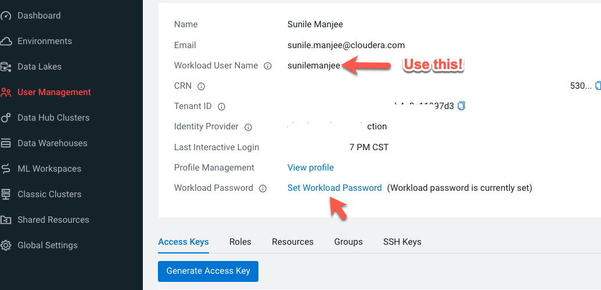Screen dimensions: 601x290
Task: Click the Dashboard gauge icon
Action: (6, 16)
